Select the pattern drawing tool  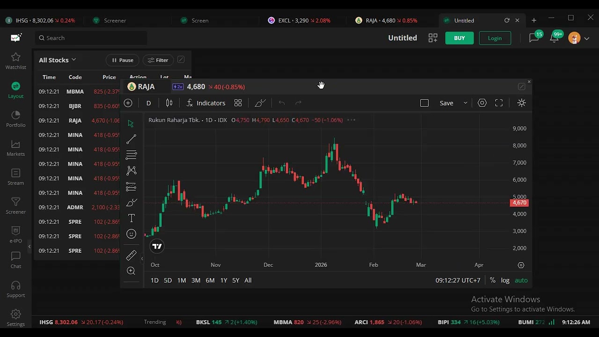coord(131,171)
